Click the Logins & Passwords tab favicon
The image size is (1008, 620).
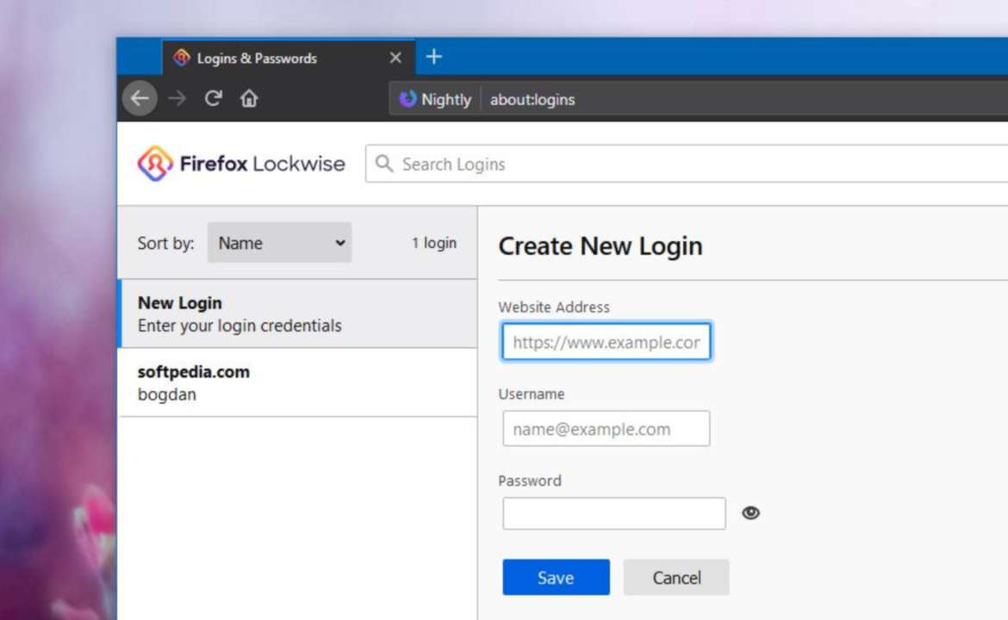(181, 58)
